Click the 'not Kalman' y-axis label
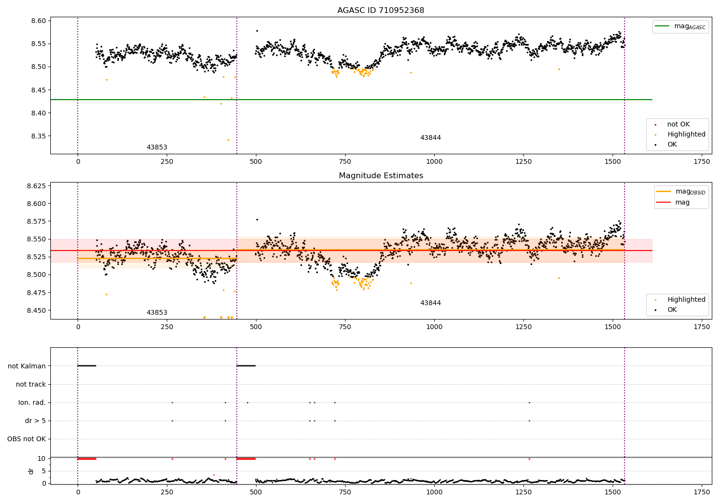This screenshot has height=503, width=719. pos(27,366)
